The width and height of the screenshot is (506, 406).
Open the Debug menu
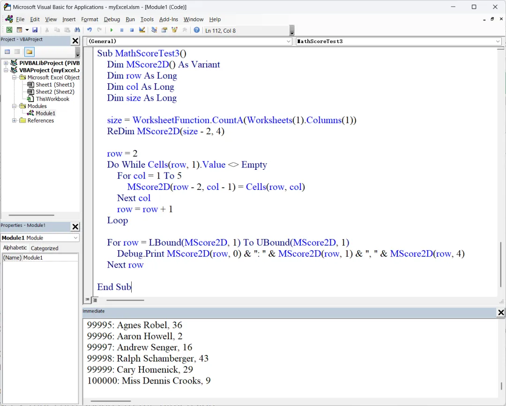(x=112, y=19)
